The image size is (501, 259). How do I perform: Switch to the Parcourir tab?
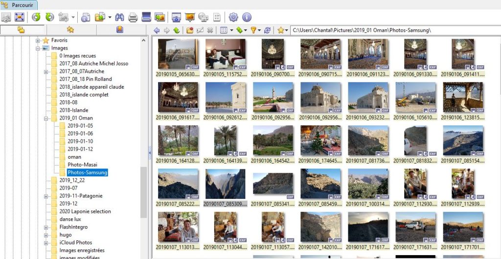coord(19,5)
